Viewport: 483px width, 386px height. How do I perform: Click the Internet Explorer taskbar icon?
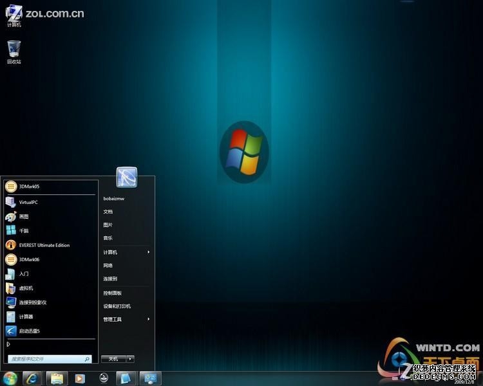pos(33,378)
